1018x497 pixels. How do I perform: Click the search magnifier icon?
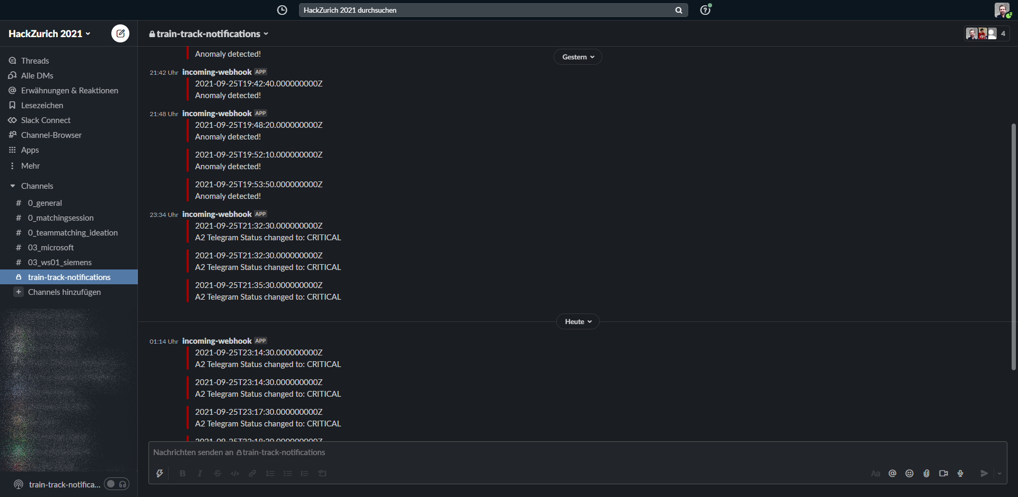pyautogui.click(x=679, y=10)
